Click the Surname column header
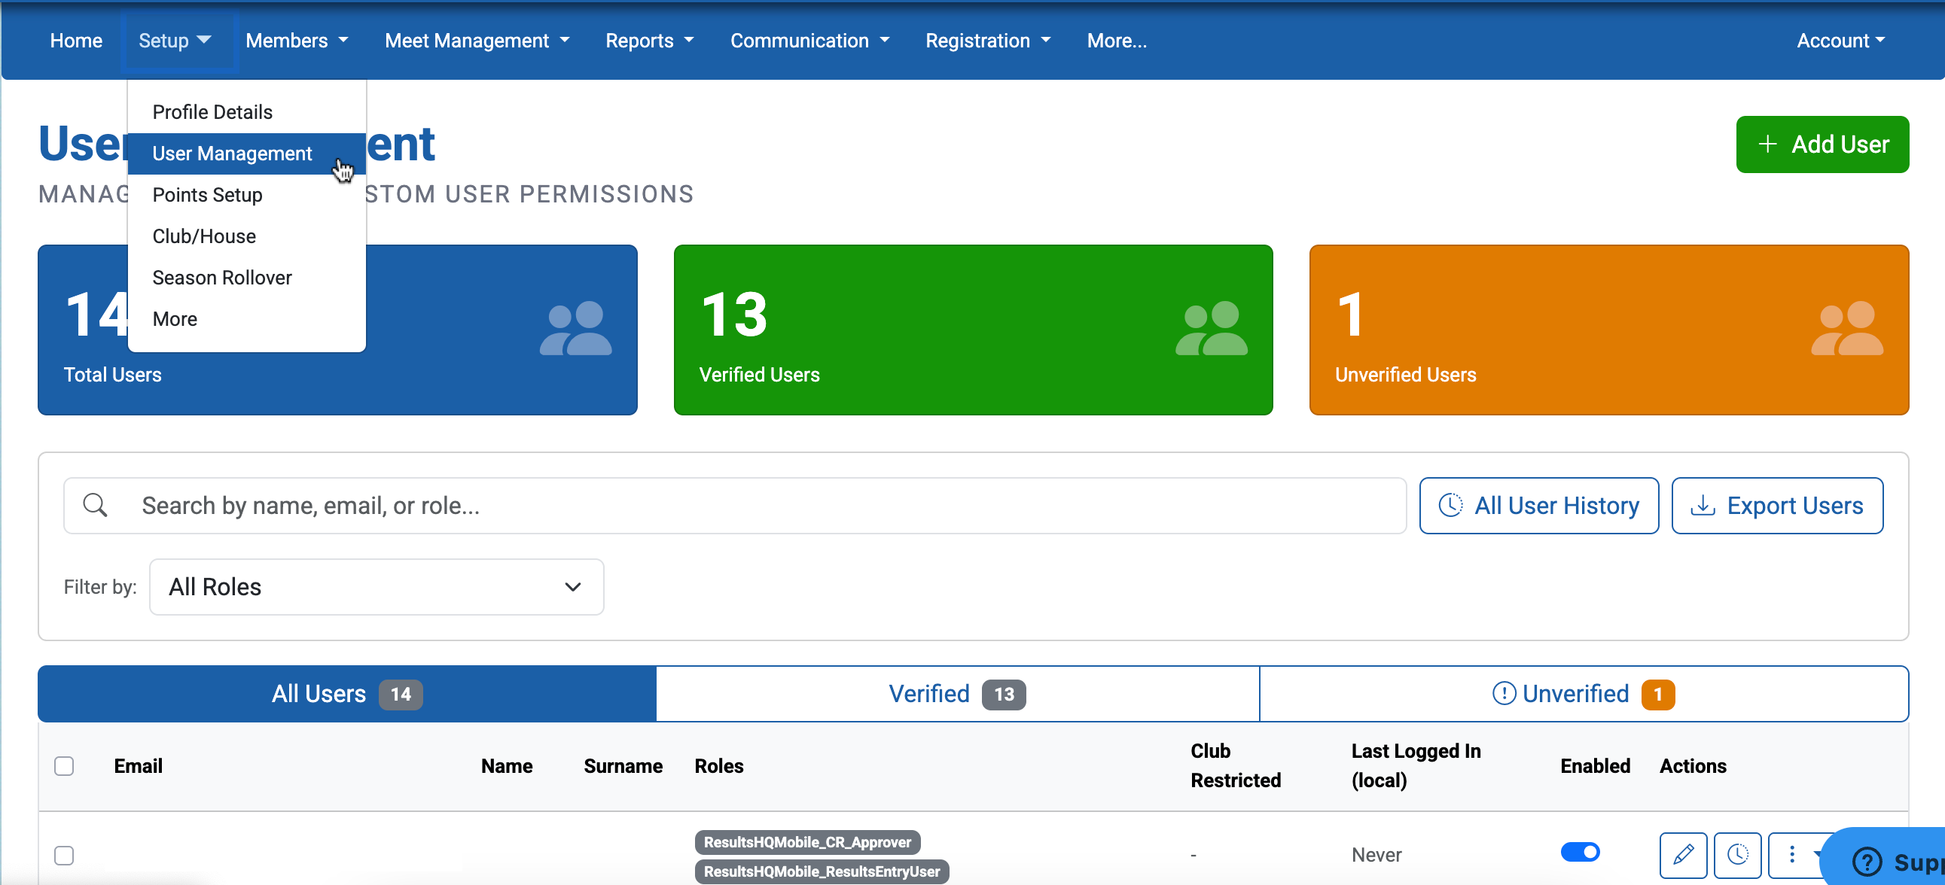1945x885 pixels. click(x=623, y=766)
